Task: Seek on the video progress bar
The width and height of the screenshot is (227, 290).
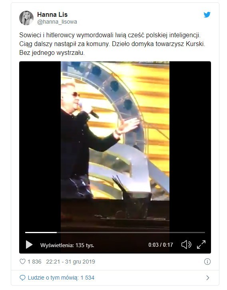Action: tap(115, 232)
